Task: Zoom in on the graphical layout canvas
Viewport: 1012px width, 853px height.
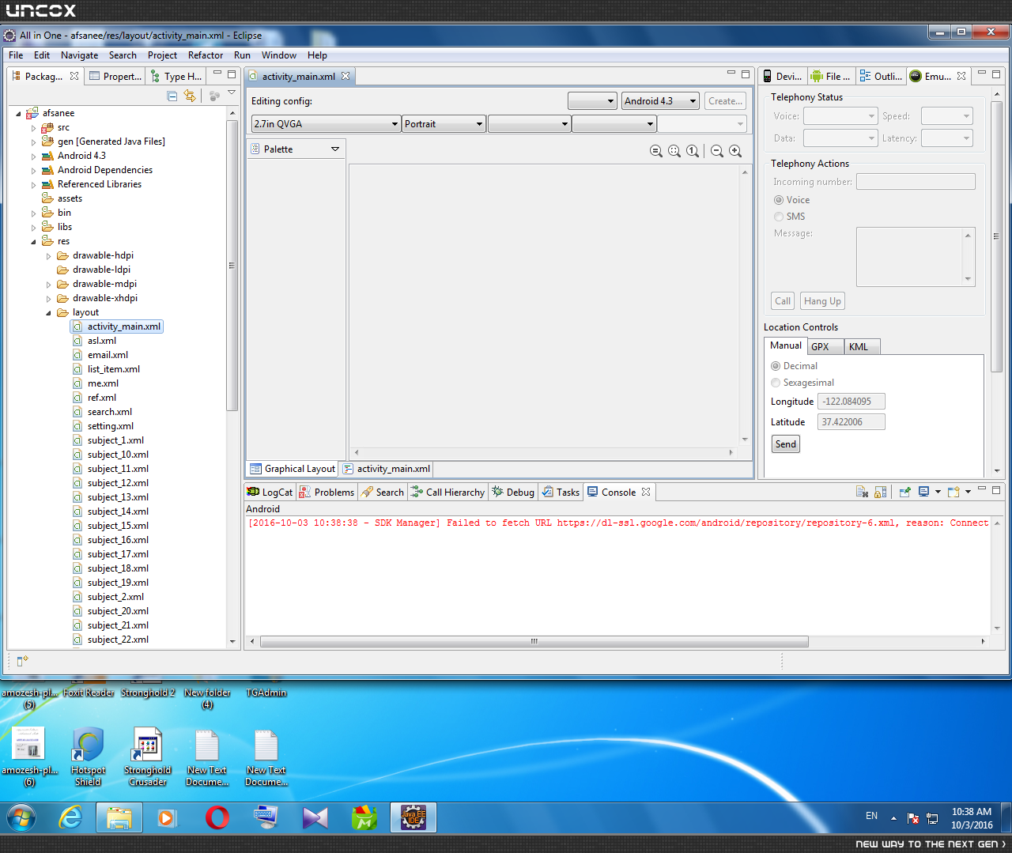Action: pos(735,151)
